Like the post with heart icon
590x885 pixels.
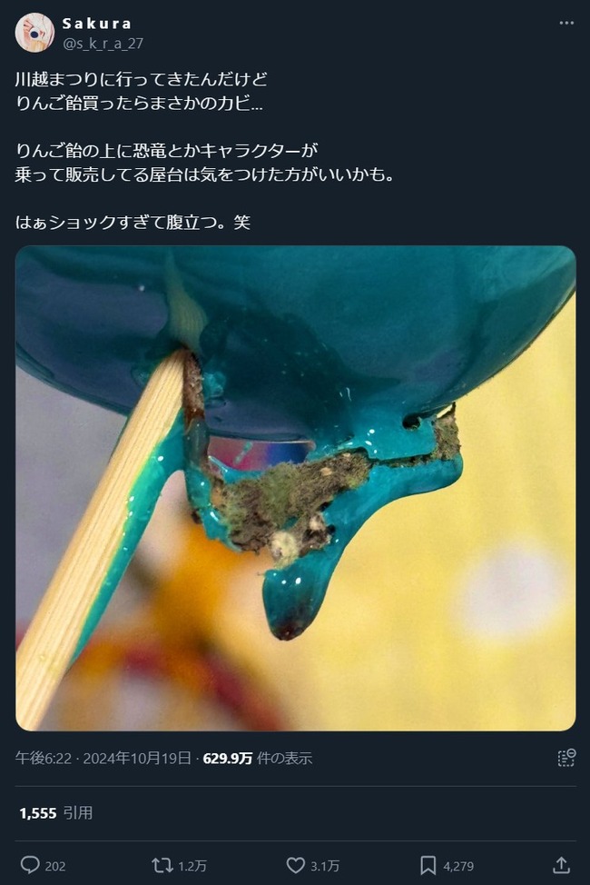296,865
